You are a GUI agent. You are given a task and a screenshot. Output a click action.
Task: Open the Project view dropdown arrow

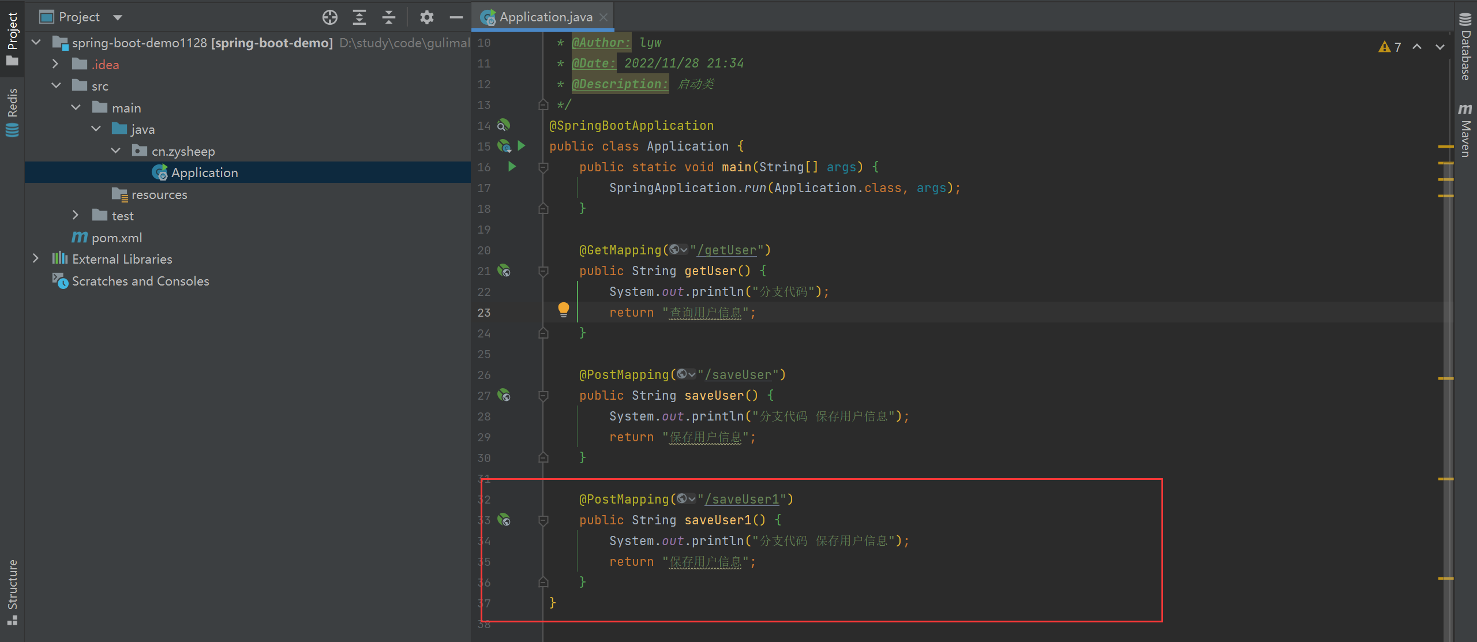click(x=118, y=17)
